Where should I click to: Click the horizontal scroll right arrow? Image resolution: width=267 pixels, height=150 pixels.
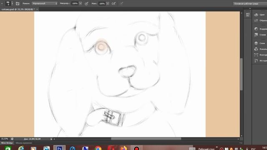pyautogui.click(x=238, y=139)
